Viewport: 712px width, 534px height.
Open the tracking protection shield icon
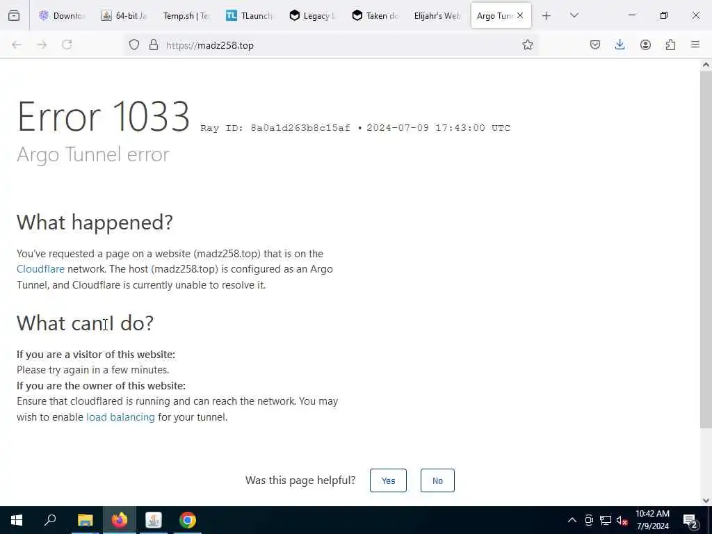point(134,44)
